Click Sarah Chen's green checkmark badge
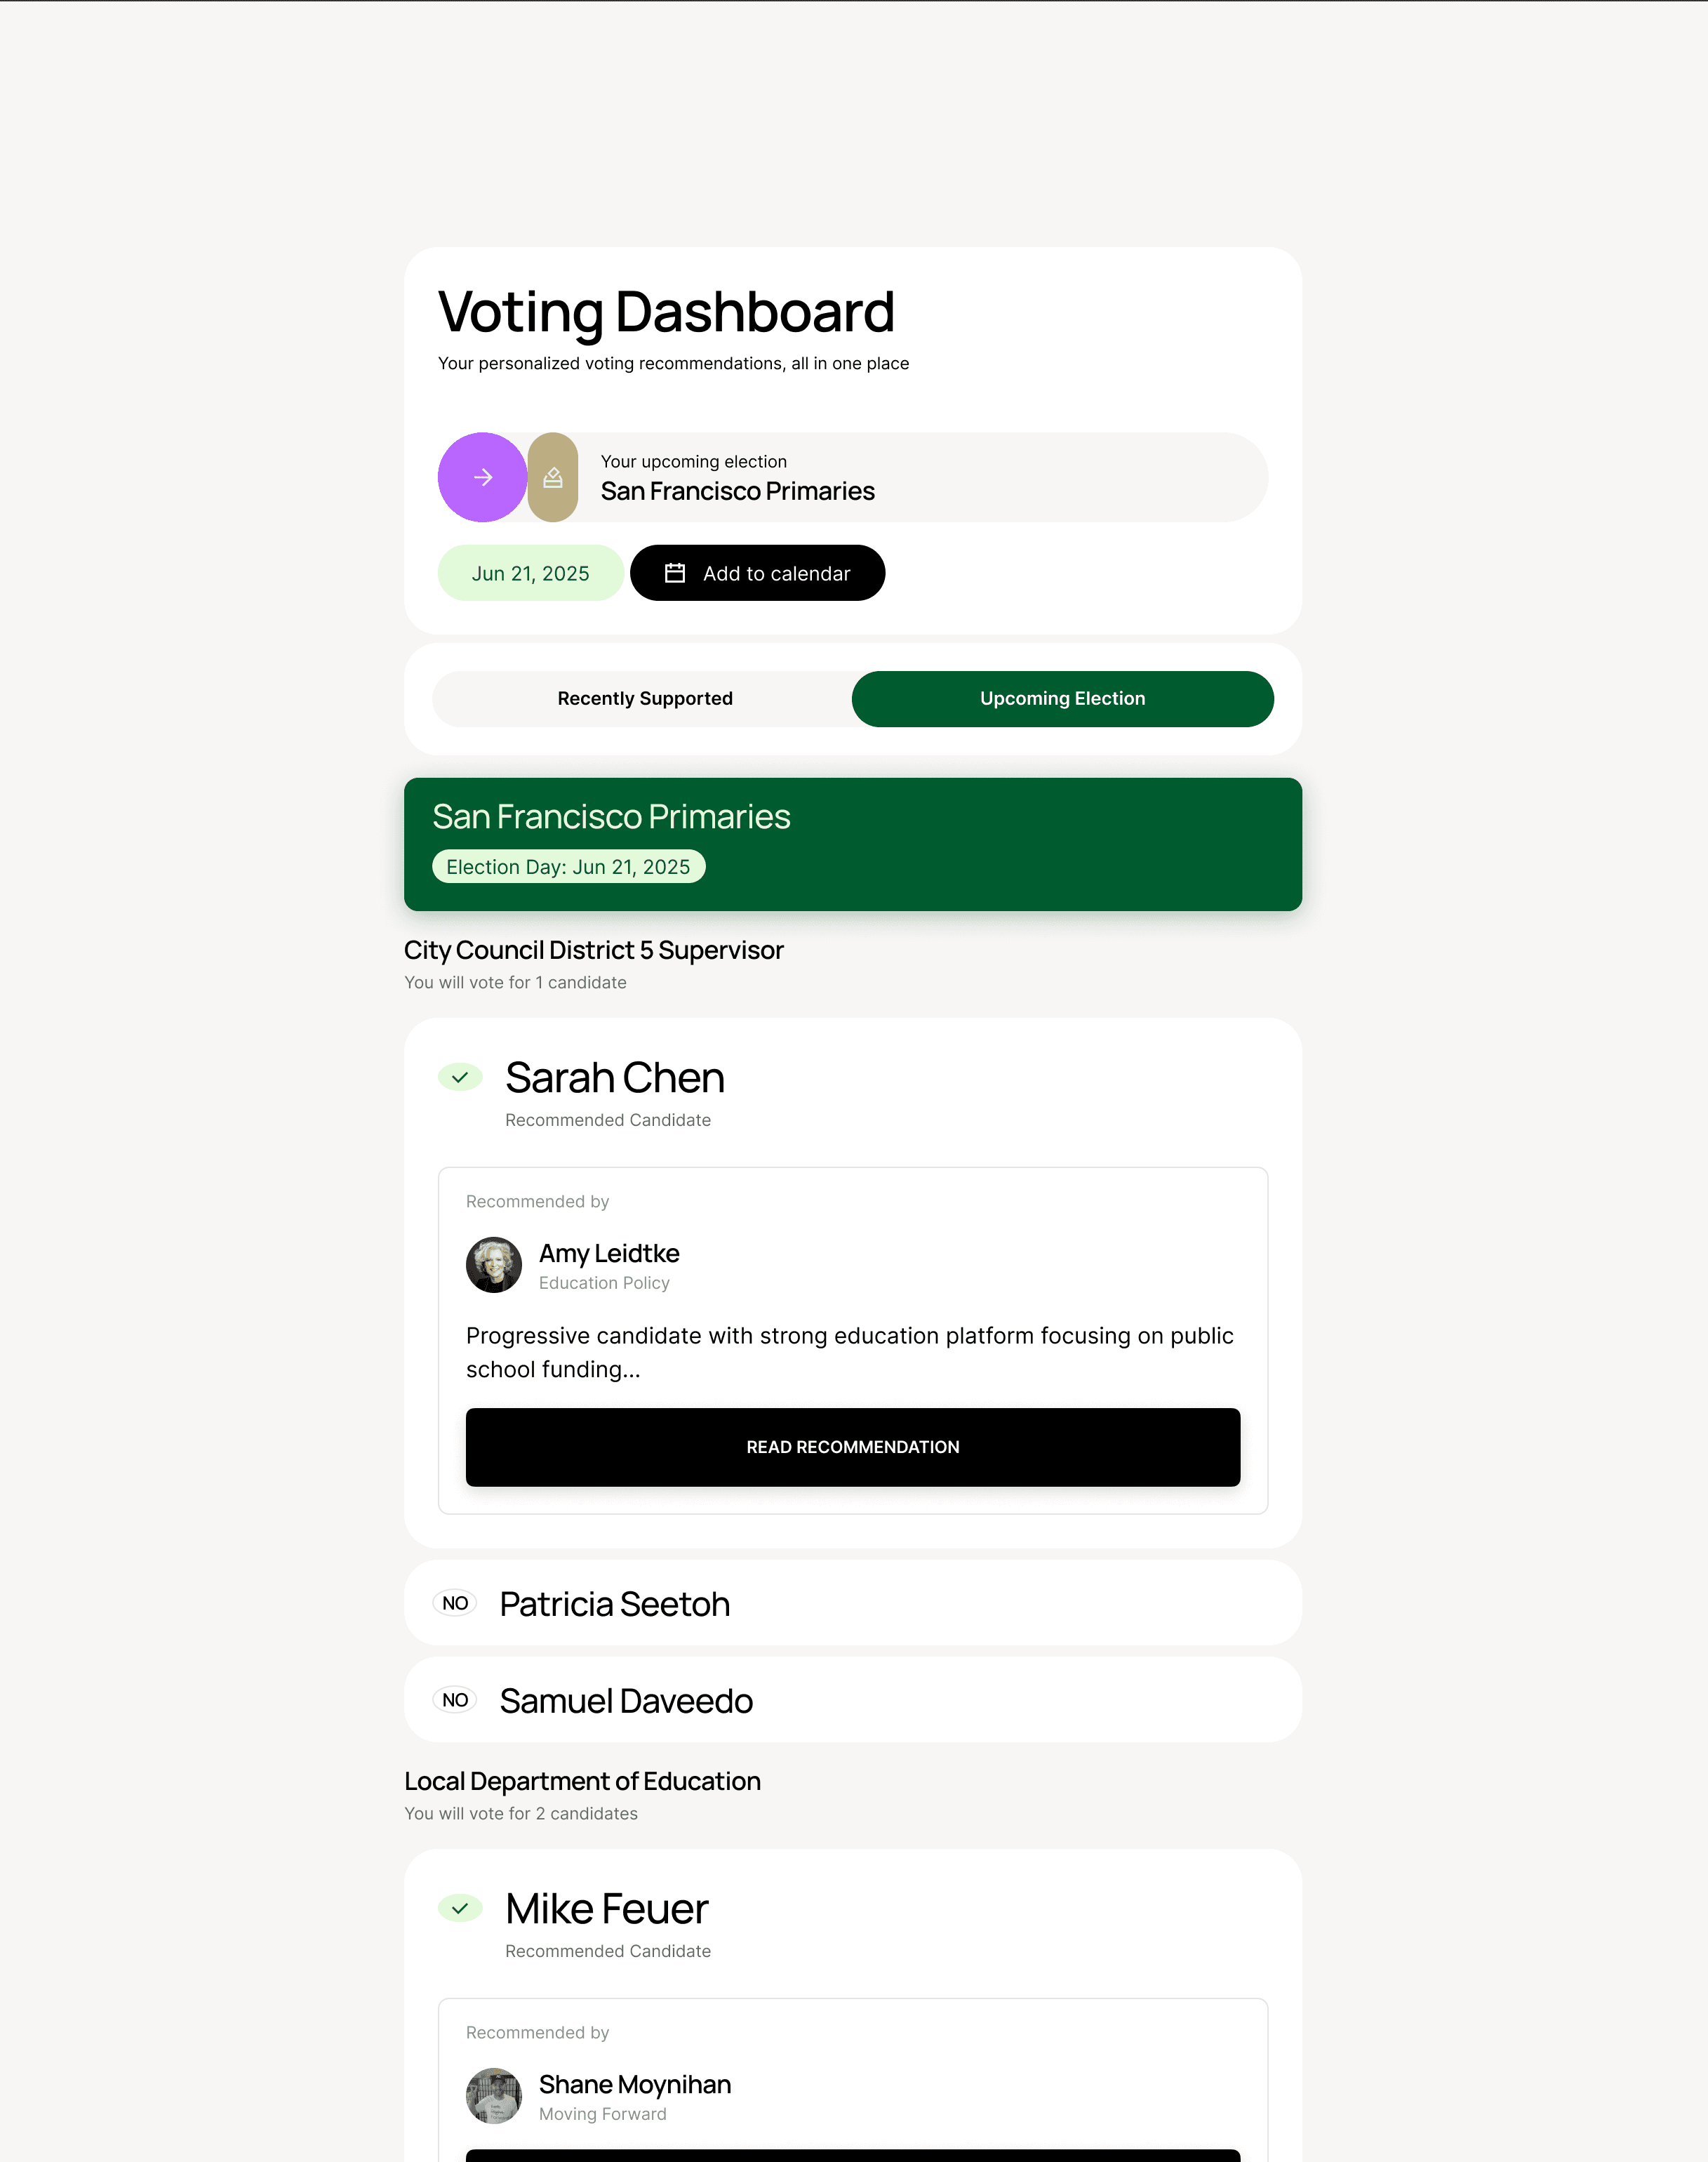The width and height of the screenshot is (1708, 2162). pos(460,1077)
